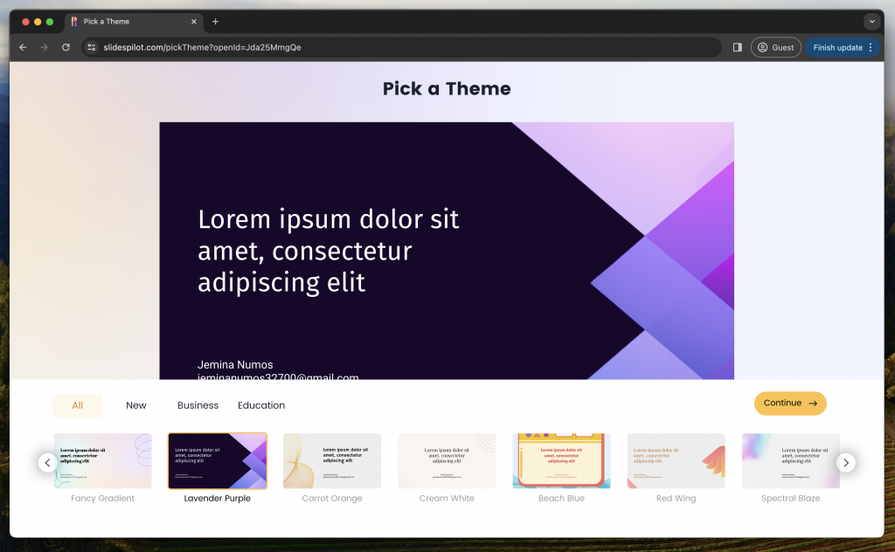Select the Pick a Theme browser tab
This screenshot has height=552, width=895.
[x=135, y=22]
